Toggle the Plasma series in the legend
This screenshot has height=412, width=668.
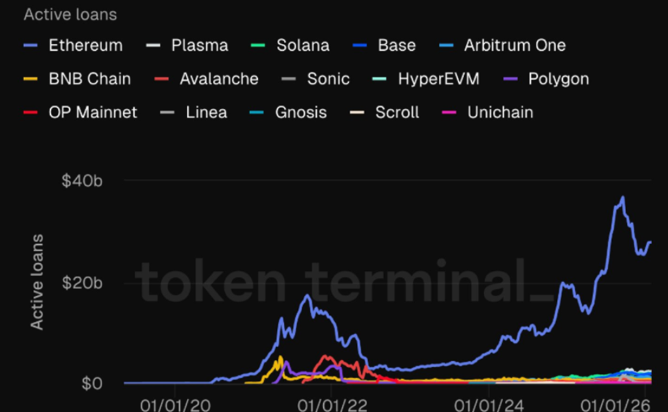click(x=199, y=46)
